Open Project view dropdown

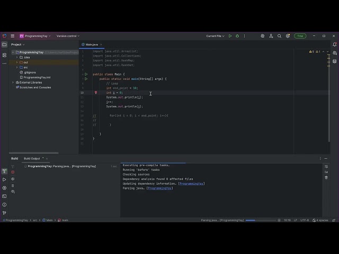pyautogui.click(x=18, y=44)
